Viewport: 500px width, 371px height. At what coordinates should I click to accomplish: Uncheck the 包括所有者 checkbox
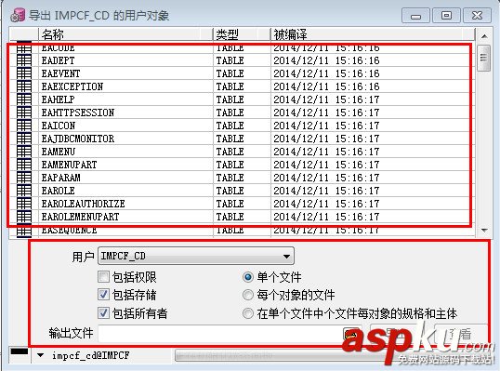coord(103,313)
